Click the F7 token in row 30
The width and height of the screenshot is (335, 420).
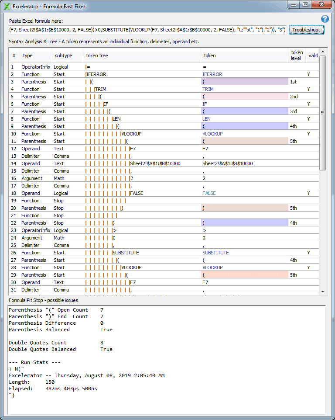click(x=205, y=282)
